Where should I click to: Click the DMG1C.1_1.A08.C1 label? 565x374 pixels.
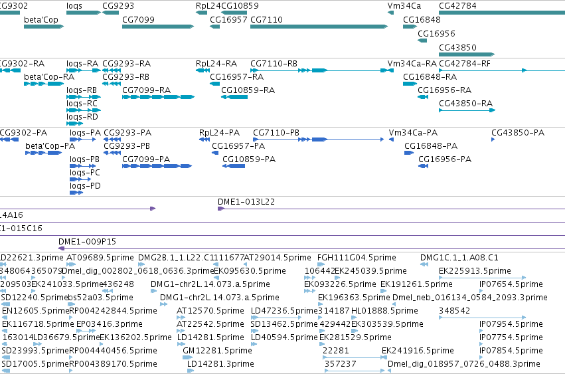coord(459,258)
